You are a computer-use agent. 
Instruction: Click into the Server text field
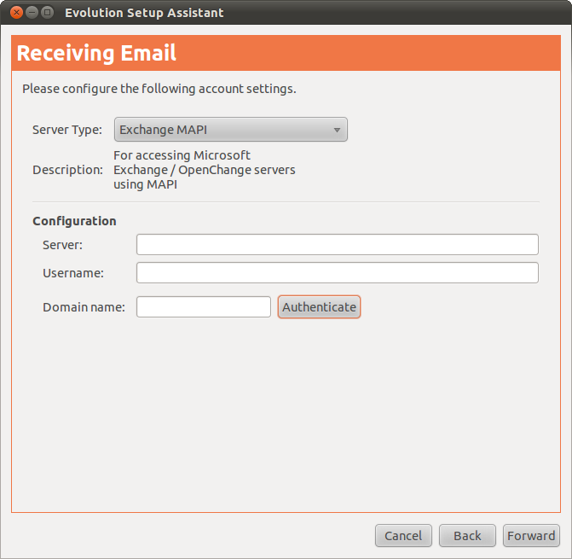coord(337,245)
